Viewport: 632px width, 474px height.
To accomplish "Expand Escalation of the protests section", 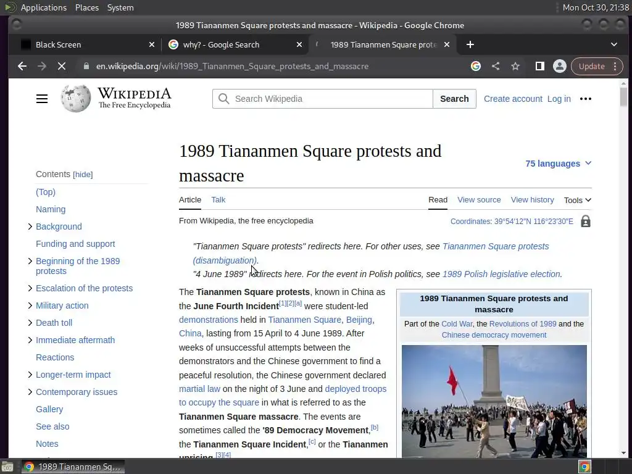I will tap(30, 288).
